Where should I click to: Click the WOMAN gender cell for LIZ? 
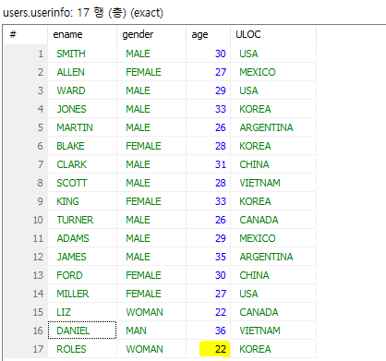click(151, 312)
